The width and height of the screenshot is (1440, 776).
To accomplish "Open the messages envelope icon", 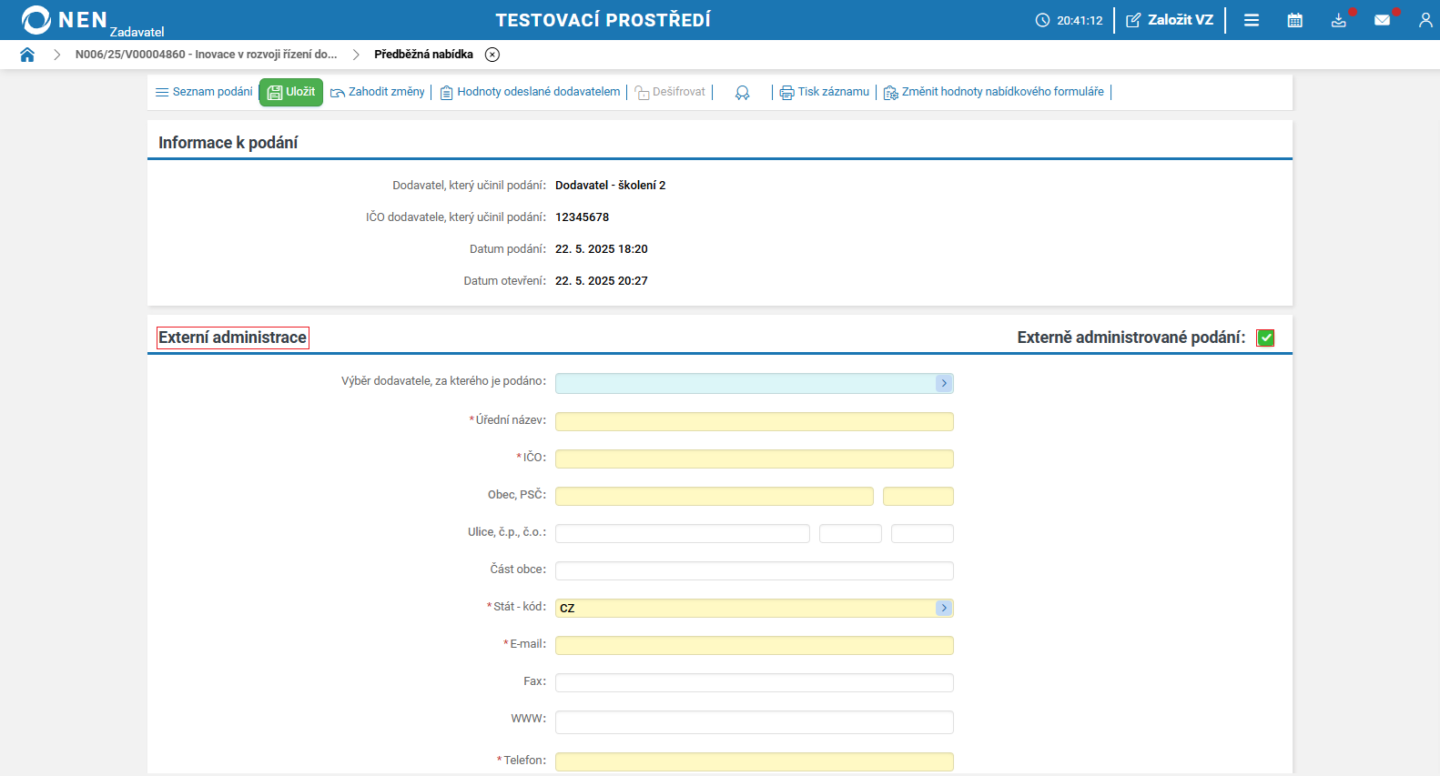I will [x=1382, y=20].
